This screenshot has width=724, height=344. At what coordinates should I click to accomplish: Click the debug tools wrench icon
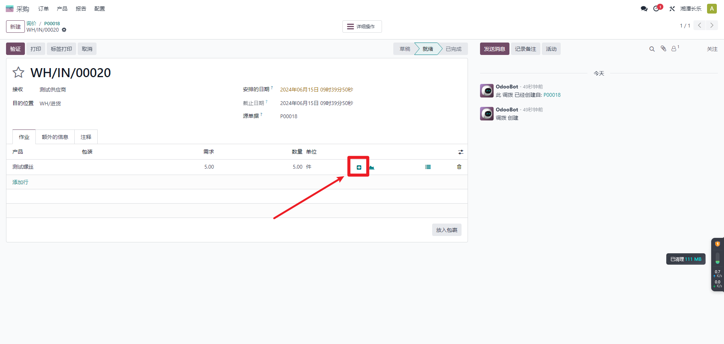[672, 9]
